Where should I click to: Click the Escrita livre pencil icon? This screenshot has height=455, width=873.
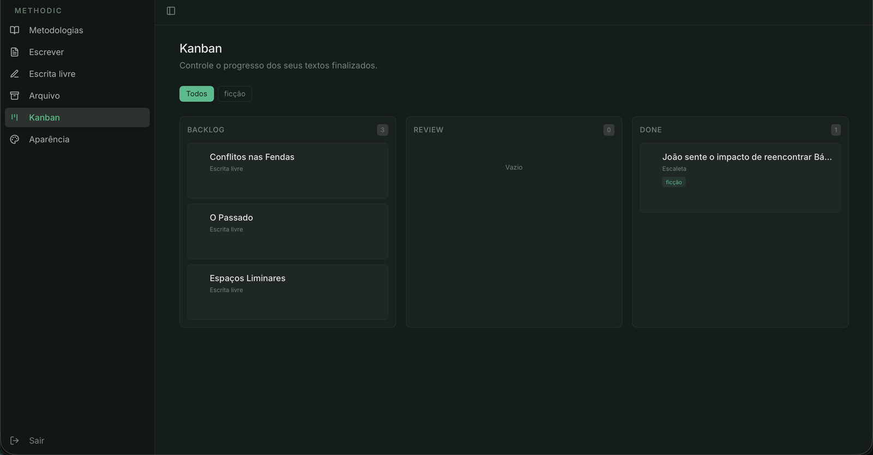(15, 74)
